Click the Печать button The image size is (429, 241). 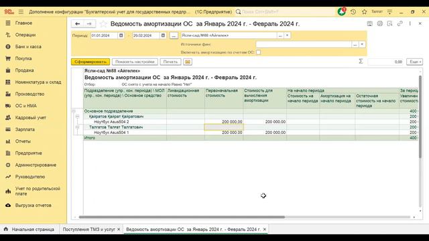click(170, 62)
